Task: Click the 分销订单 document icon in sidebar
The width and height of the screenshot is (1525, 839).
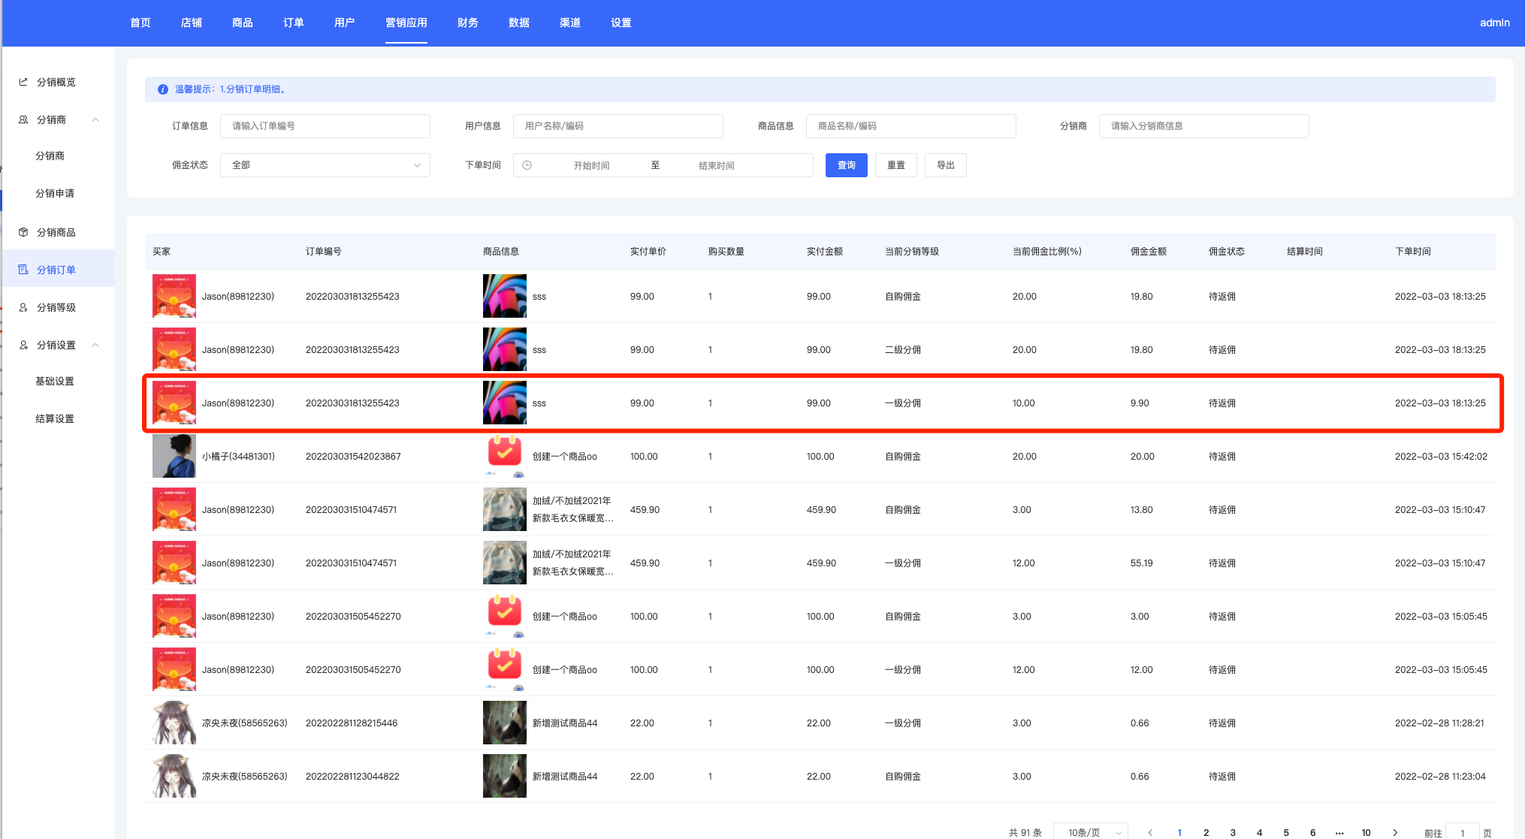Action: tap(23, 270)
